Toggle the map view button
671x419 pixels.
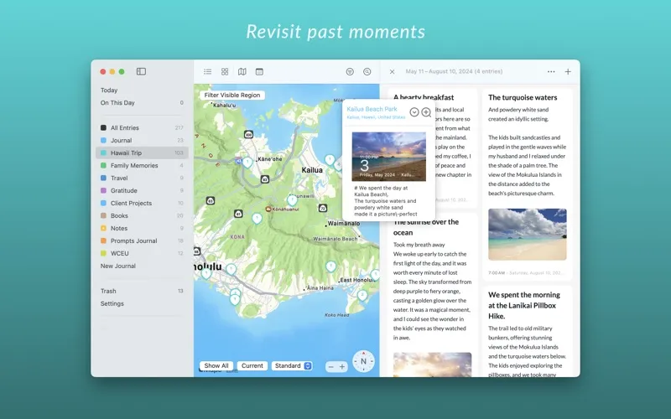tap(242, 72)
